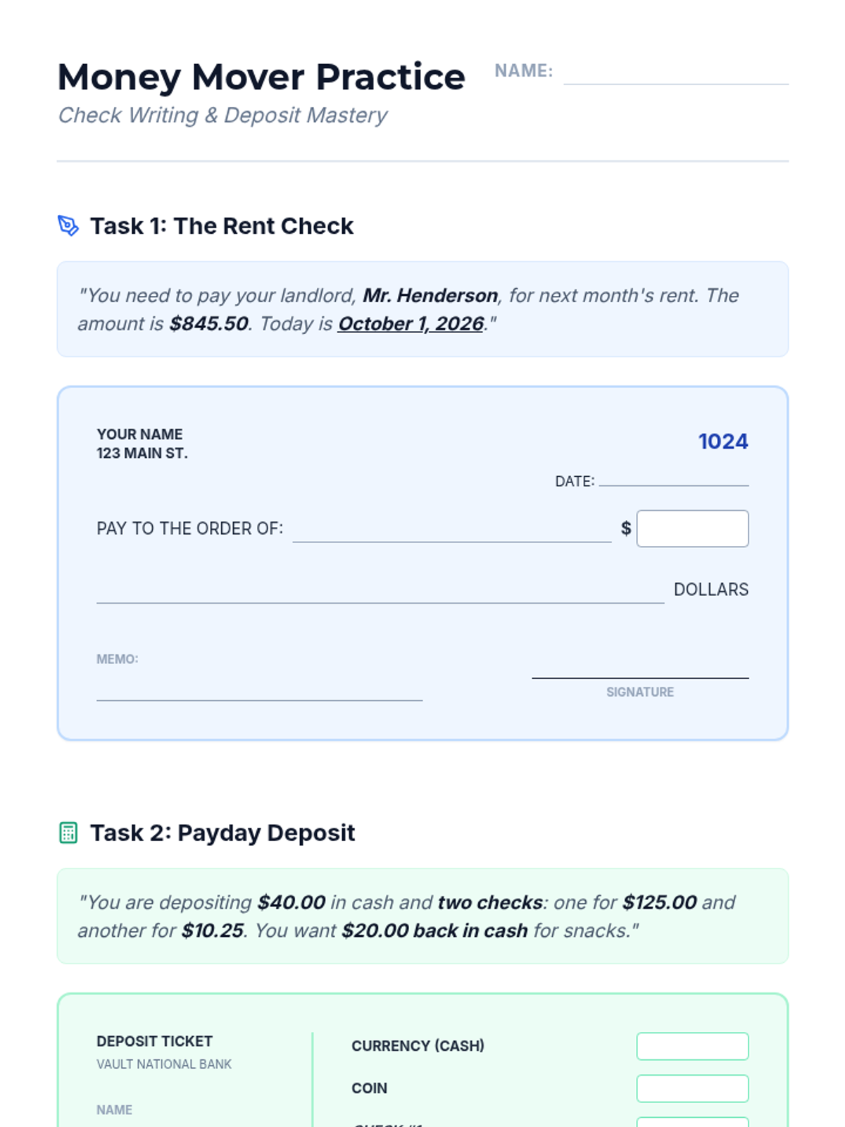Click the Pay To The Order Of line
The height and width of the screenshot is (1127, 845).
(x=451, y=533)
